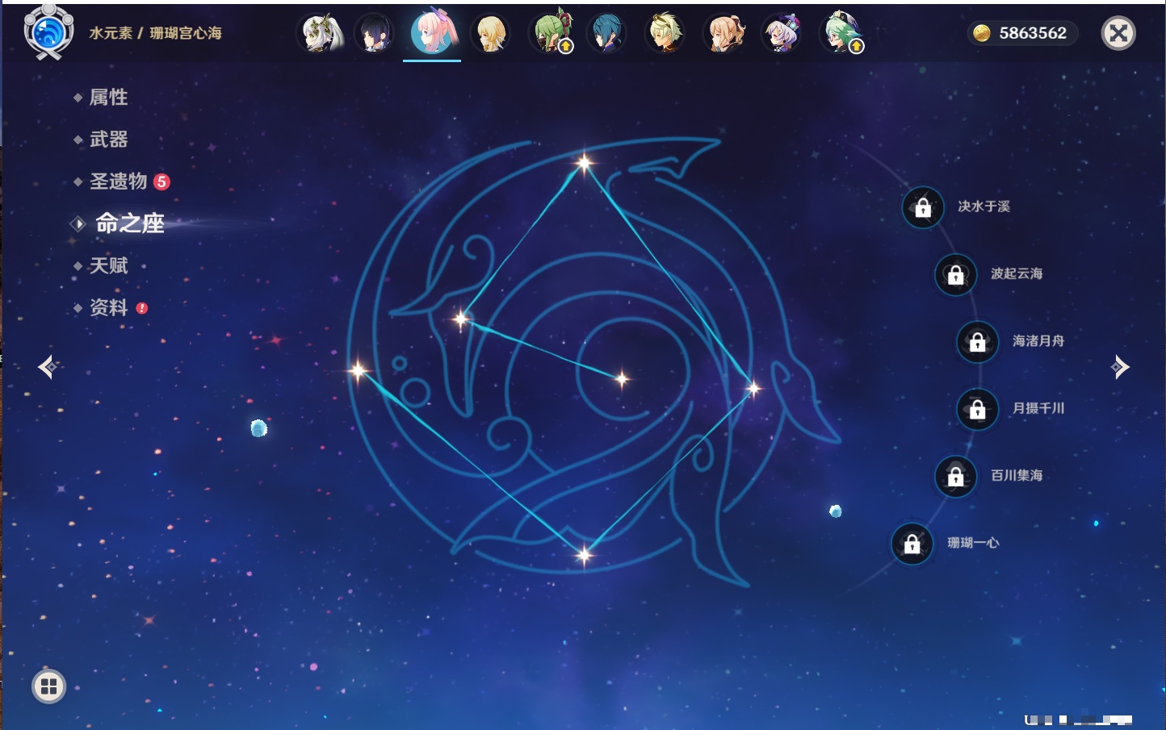Click the lock icon for 决水于溪

923,207
